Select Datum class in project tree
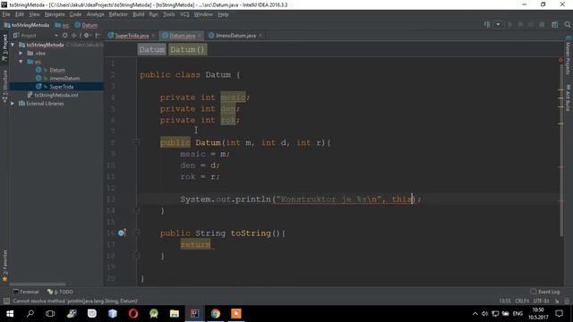The width and height of the screenshot is (573, 322). 57,70
